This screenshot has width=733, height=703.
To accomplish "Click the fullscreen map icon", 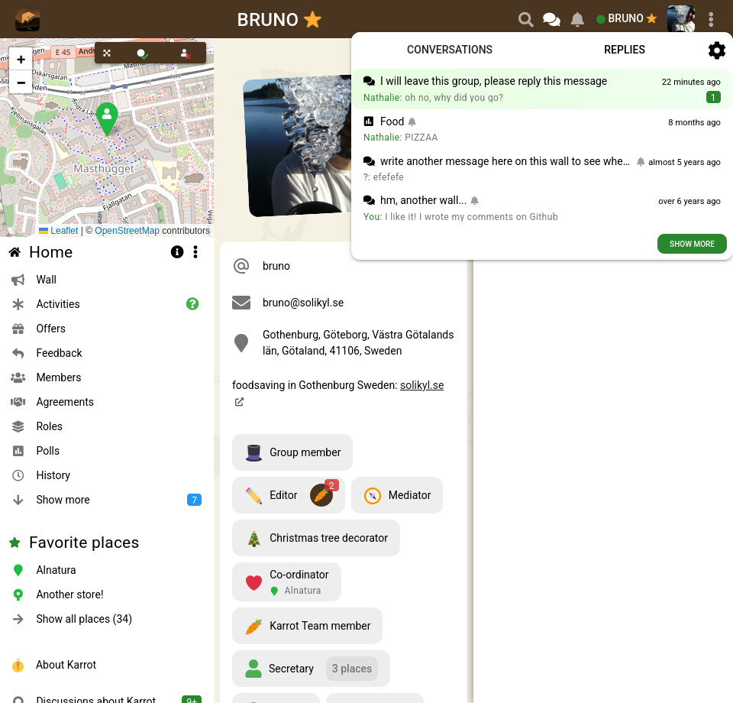I will click(108, 53).
